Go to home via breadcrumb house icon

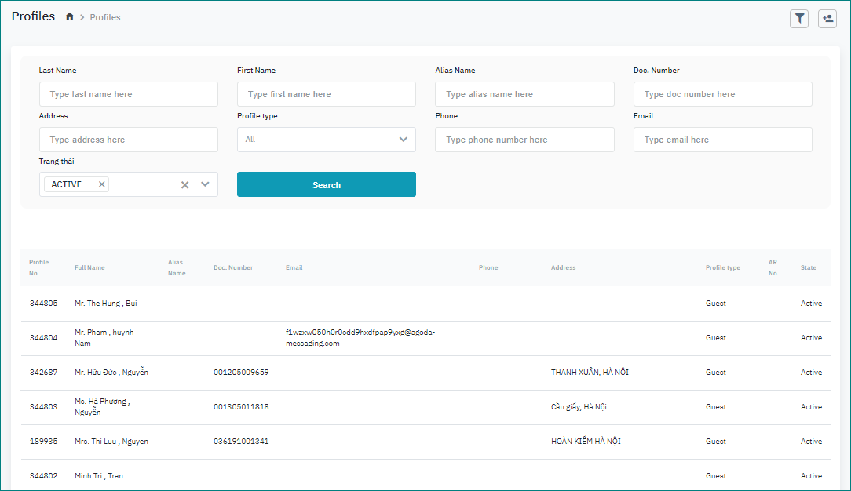pyautogui.click(x=70, y=16)
